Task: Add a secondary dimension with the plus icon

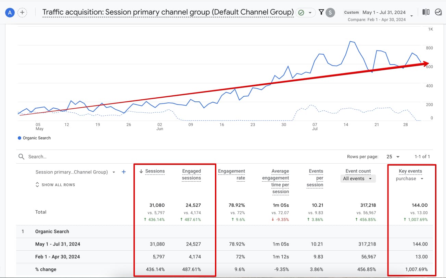Action: click(x=124, y=172)
